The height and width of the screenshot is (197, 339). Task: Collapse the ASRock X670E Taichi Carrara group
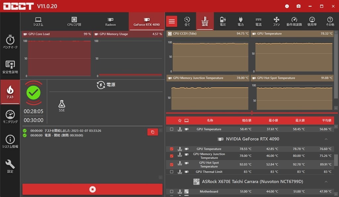(x=326, y=182)
